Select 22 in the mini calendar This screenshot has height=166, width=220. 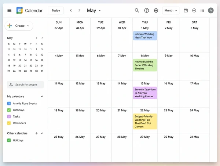(x=31, y=65)
